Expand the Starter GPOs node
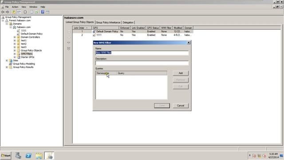Image resolution: width=284 pixels, height=160 pixels. click(15, 57)
